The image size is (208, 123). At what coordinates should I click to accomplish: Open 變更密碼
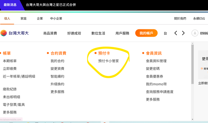coord(153,69)
